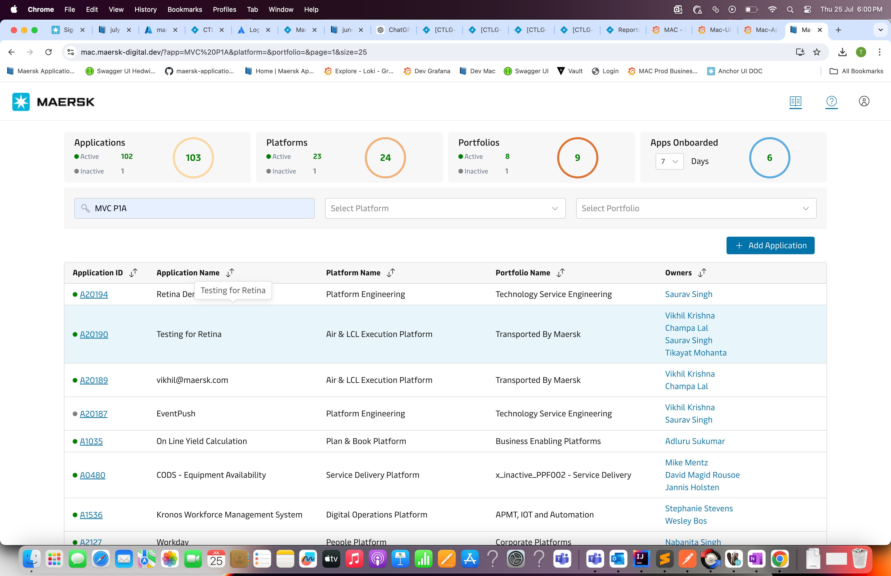The width and height of the screenshot is (891, 576).
Task: Open a new tab with the plus icon
Action: point(838,30)
